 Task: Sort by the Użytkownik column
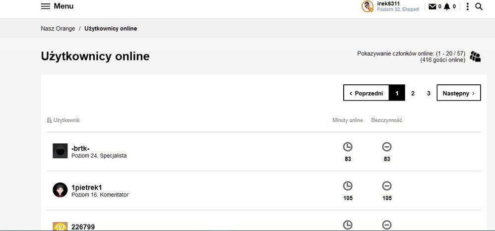63,120
